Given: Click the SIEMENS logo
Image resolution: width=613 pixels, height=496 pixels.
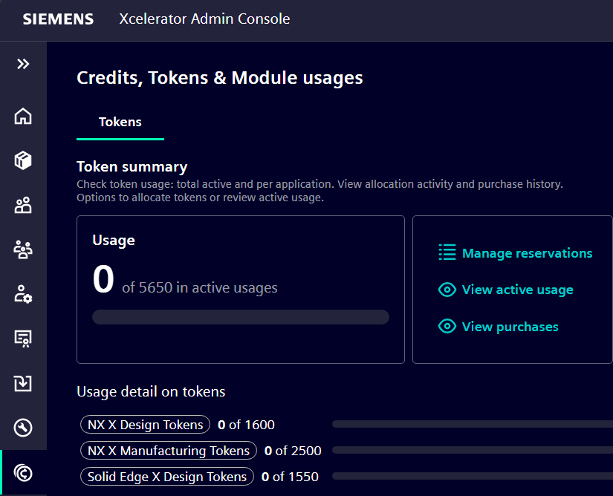Looking at the screenshot, I should 58,19.
